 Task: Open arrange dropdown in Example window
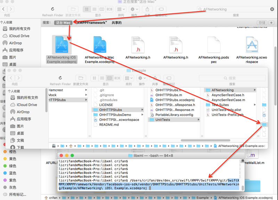[129, 78]
